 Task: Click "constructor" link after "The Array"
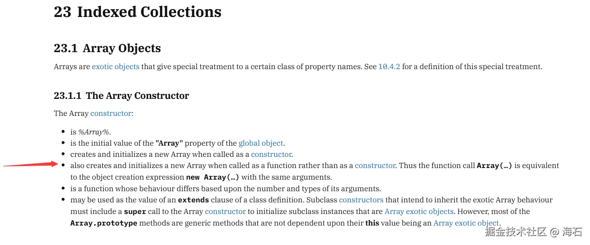pos(111,113)
